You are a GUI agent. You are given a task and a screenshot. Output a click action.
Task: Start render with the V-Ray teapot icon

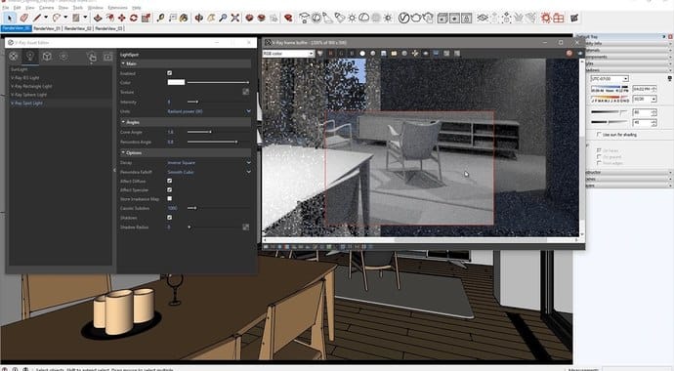coord(416,18)
